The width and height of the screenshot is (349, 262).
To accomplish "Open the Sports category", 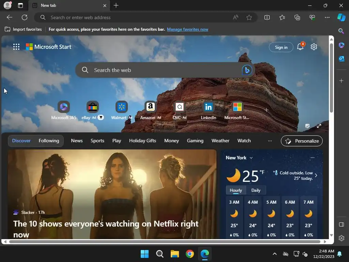I will tap(97, 141).
